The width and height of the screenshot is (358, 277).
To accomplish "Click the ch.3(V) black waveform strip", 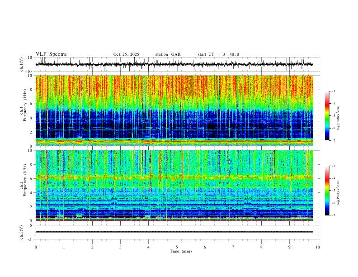I will 174,232.
